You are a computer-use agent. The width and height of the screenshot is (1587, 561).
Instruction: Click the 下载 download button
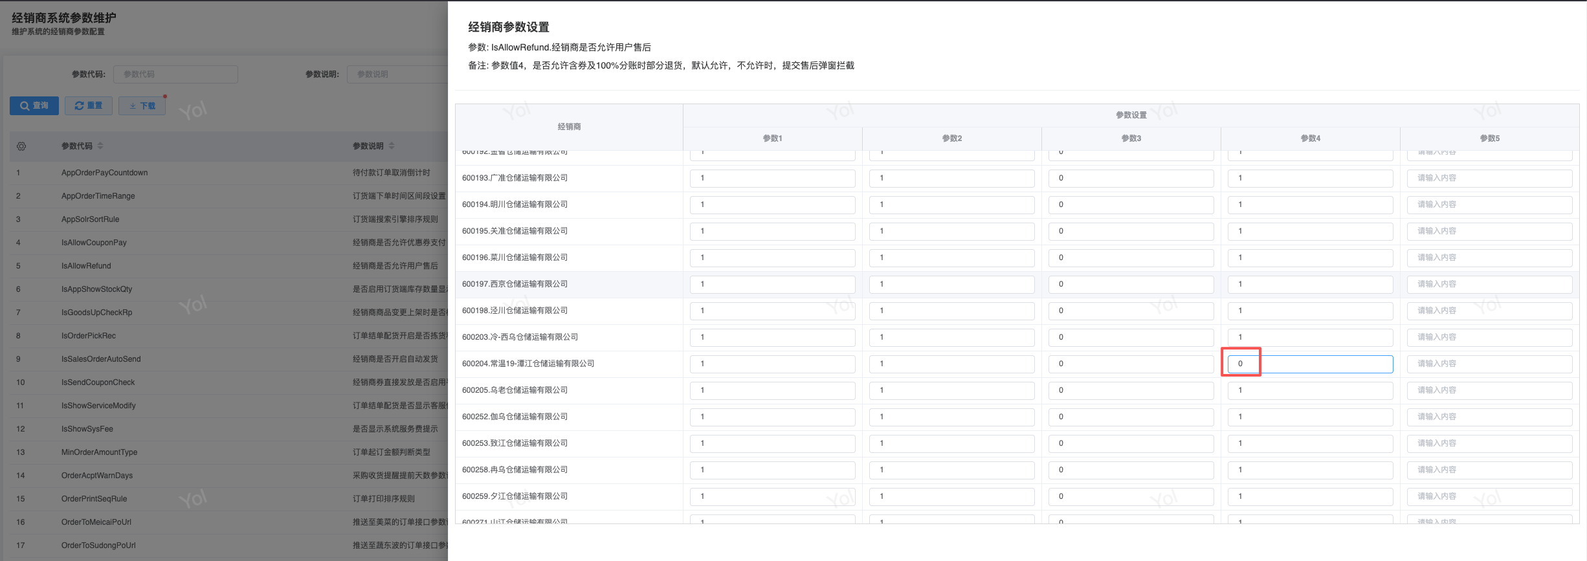142,105
